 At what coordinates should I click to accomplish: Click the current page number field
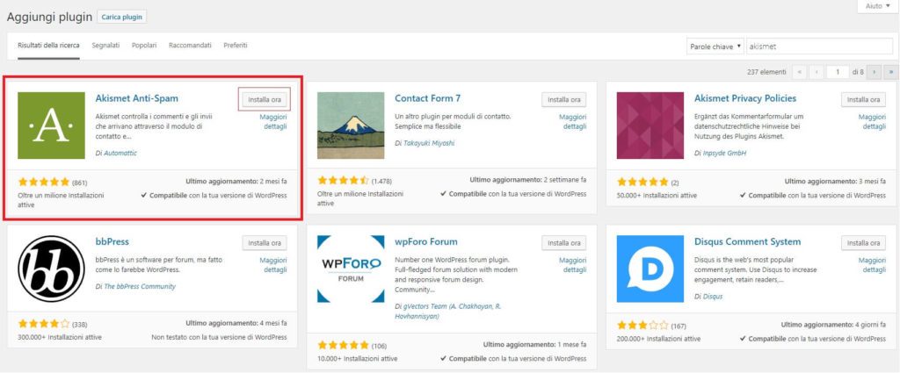(x=838, y=72)
